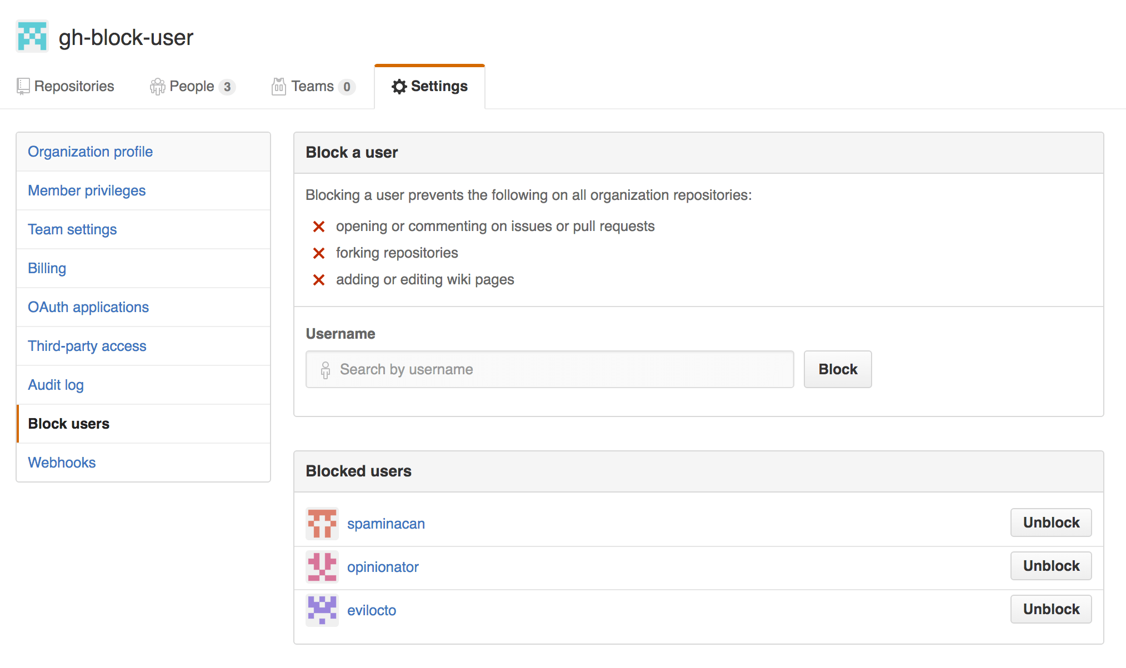Unblock the user evilocto
Viewport: 1126px width, 668px height.
click(x=1050, y=609)
